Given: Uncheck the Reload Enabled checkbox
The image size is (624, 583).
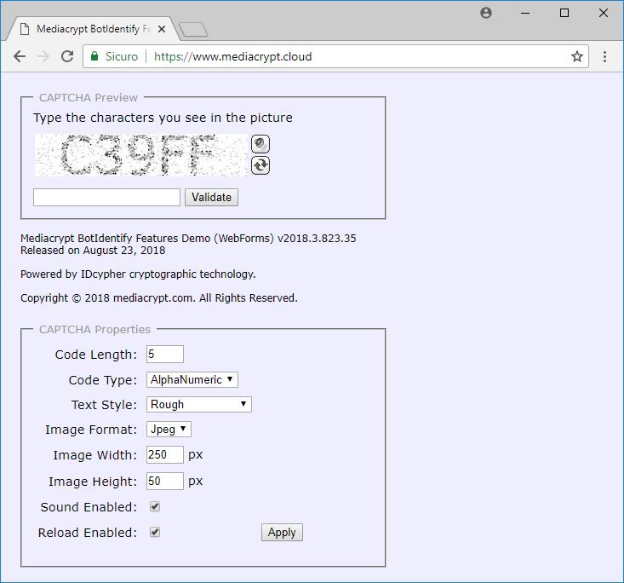Looking at the screenshot, I should point(155,532).
